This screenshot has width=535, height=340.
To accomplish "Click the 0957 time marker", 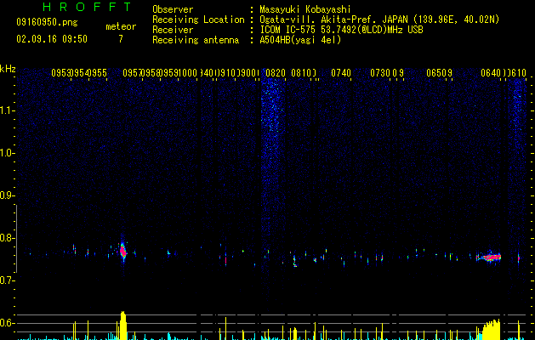I will pyautogui.click(x=133, y=73).
